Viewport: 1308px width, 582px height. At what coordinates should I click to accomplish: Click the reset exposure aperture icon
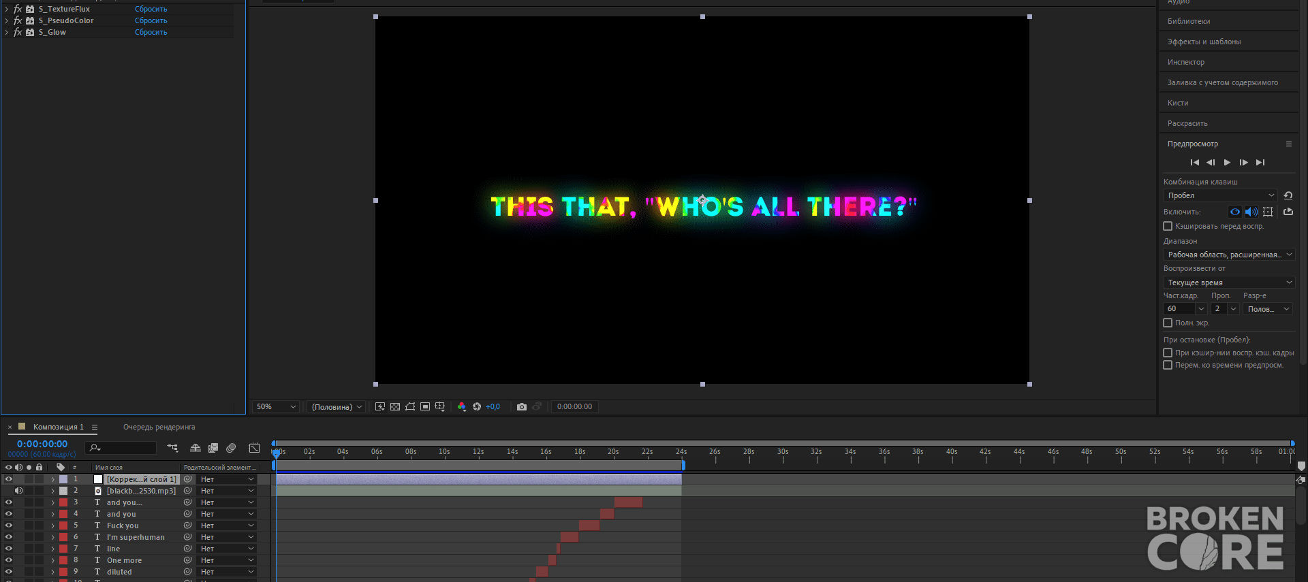(477, 406)
